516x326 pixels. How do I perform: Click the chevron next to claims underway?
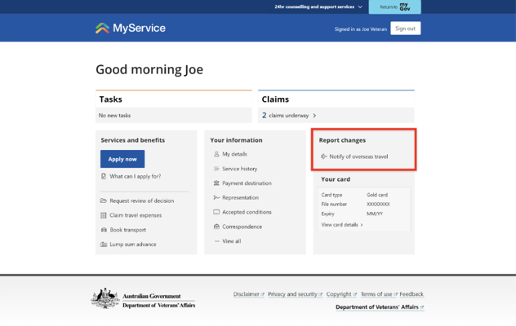pos(314,116)
